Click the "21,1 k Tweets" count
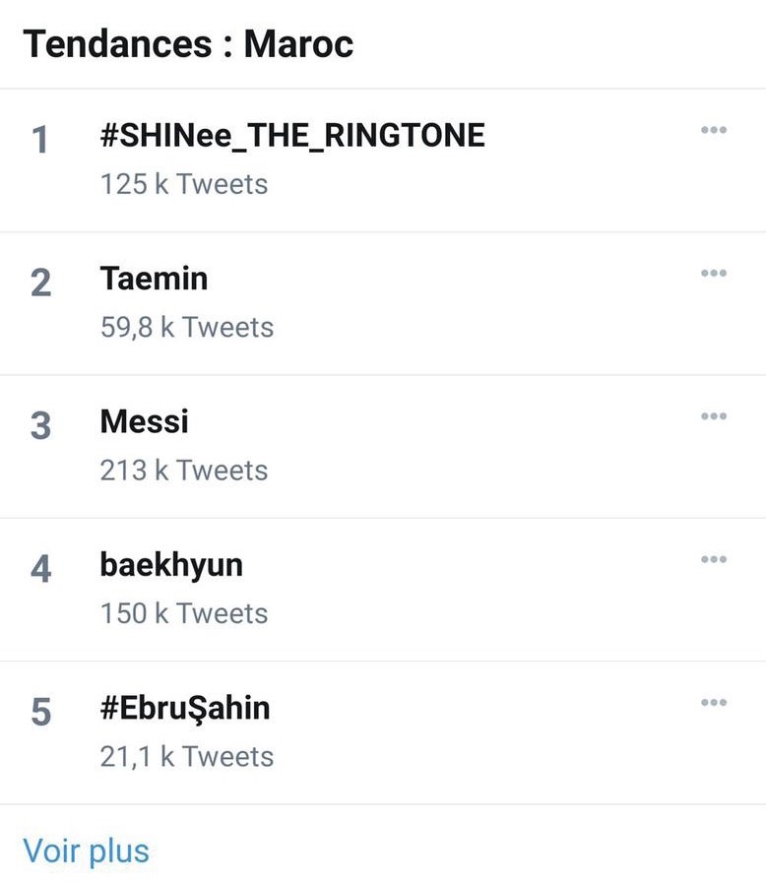 tap(187, 757)
